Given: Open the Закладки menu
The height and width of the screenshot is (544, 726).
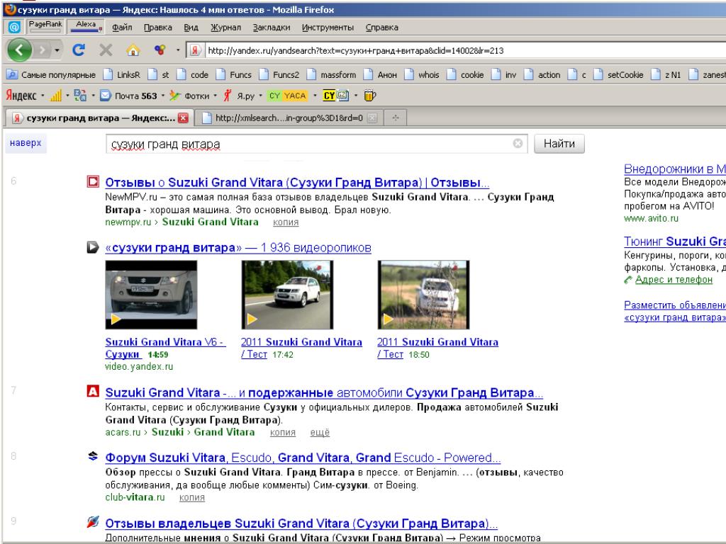Looking at the screenshot, I should (272, 28).
